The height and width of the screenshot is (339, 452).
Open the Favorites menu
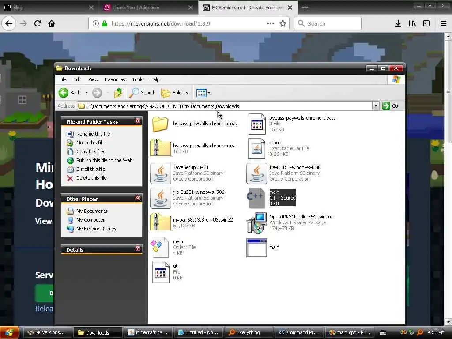pos(115,79)
